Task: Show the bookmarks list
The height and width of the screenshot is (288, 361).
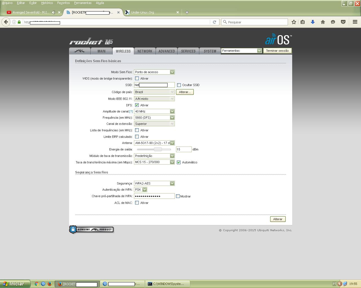Action: pyautogui.click(x=303, y=22)
